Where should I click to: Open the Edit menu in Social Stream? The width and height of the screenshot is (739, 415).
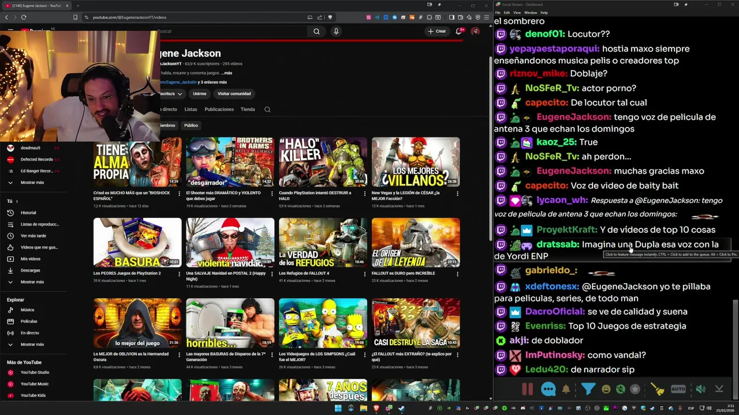506,12
